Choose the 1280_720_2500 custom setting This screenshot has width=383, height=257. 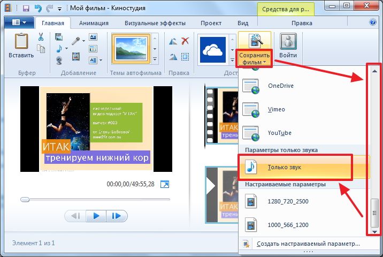pyautogui.click(x=304, y=201)
